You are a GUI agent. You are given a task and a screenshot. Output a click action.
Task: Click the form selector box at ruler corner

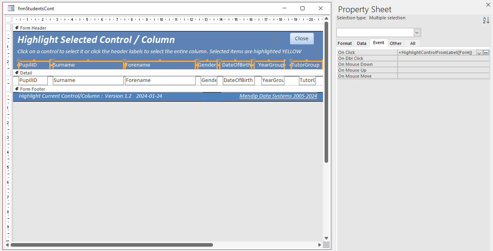pos(8,19)
